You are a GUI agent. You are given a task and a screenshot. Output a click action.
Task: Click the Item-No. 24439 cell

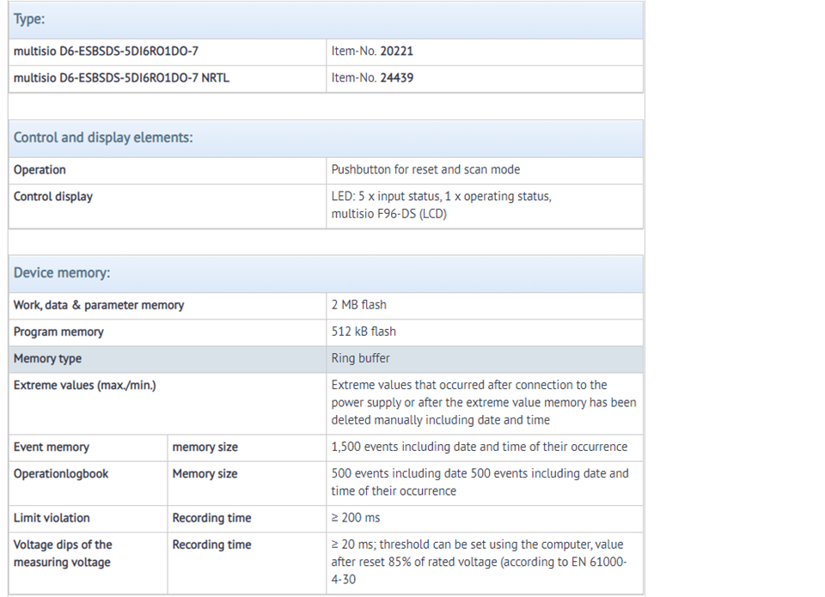point(485,78)
